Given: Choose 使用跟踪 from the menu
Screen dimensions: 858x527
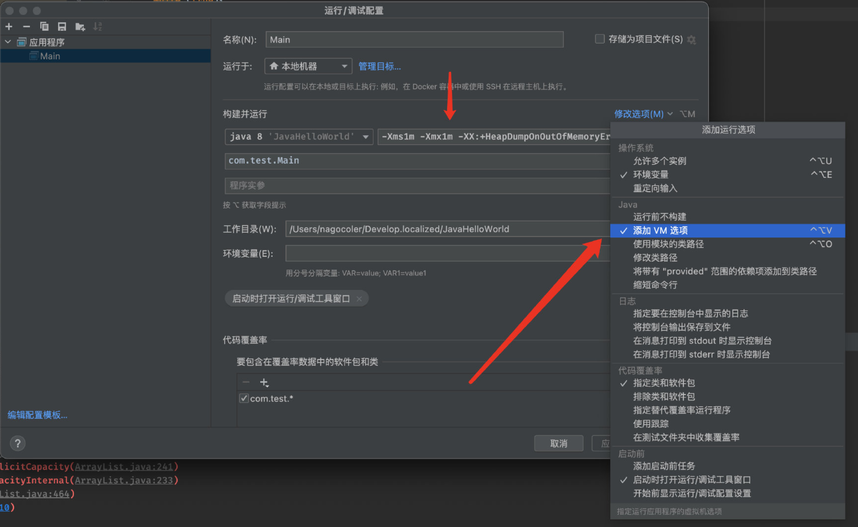Looking at the screenshot, I should (x=728, y=424).
